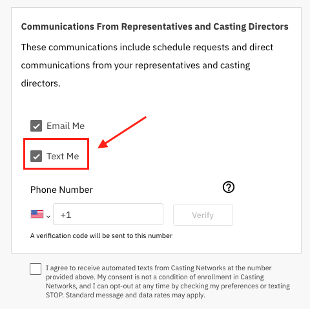Image resolution: width=310 pixels, height=309 pixels.
Task: Toggle the Text Me checkbox
Action: 36,156
